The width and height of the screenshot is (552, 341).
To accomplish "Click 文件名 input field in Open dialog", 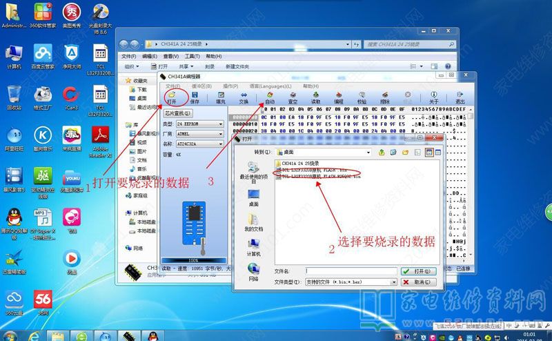I will coord(351,271).
